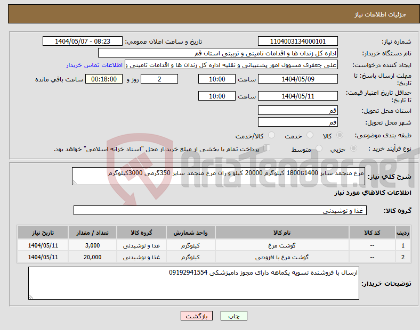
Task: Click general description textarea of need
Action: coord(219,176)
